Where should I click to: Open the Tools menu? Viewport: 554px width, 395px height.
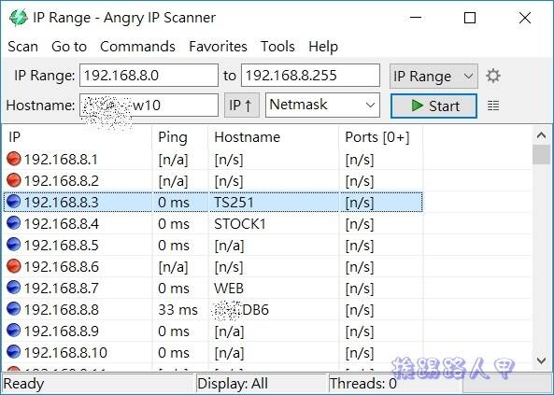click(x=277, y=47)
